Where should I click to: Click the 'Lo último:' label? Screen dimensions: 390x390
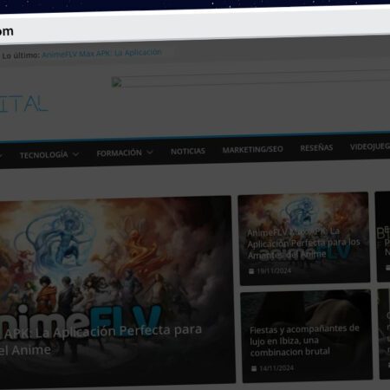click(21, 55)
